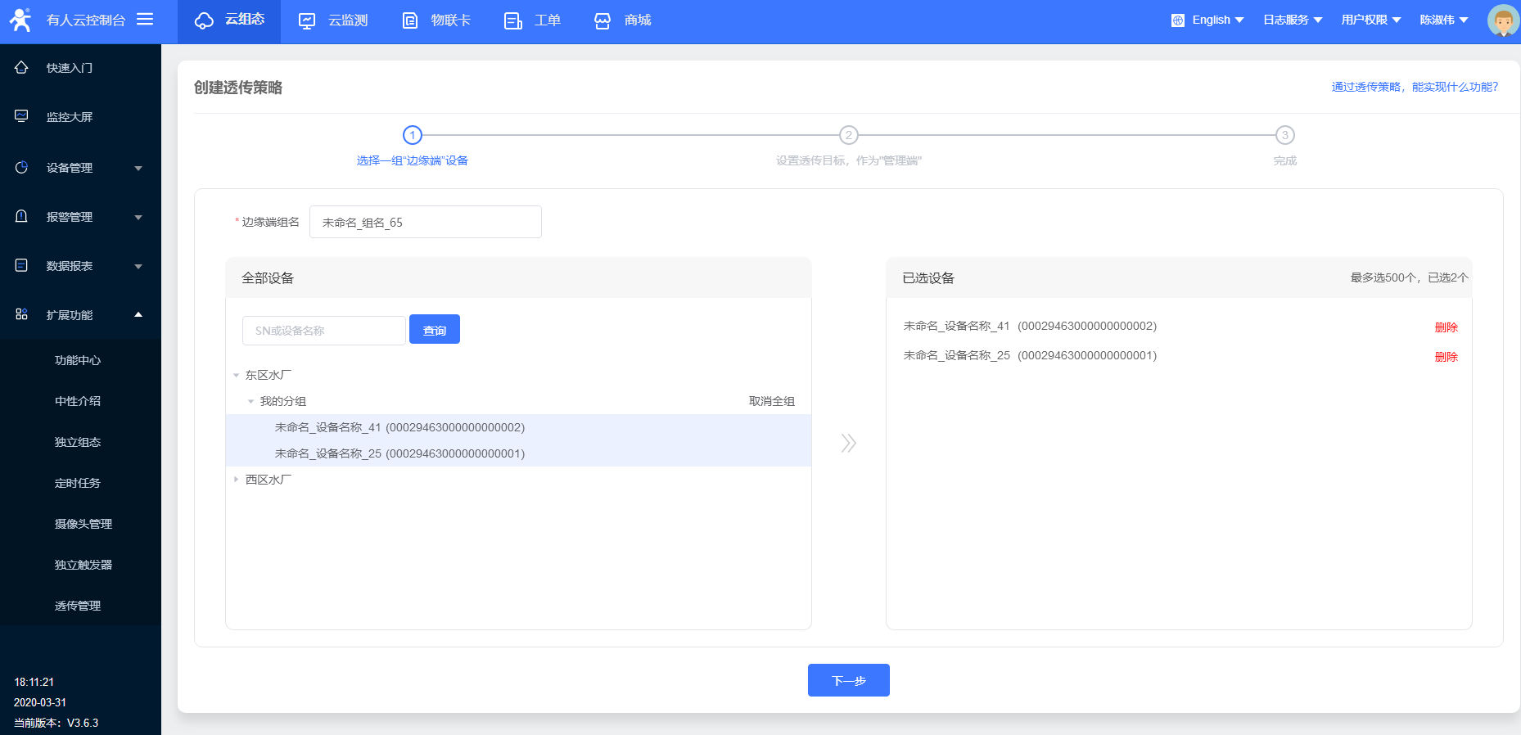Click the 选择一组边缘端设备 step label
This screenshot has height=735, width=1521.
[x=413, y=160]
